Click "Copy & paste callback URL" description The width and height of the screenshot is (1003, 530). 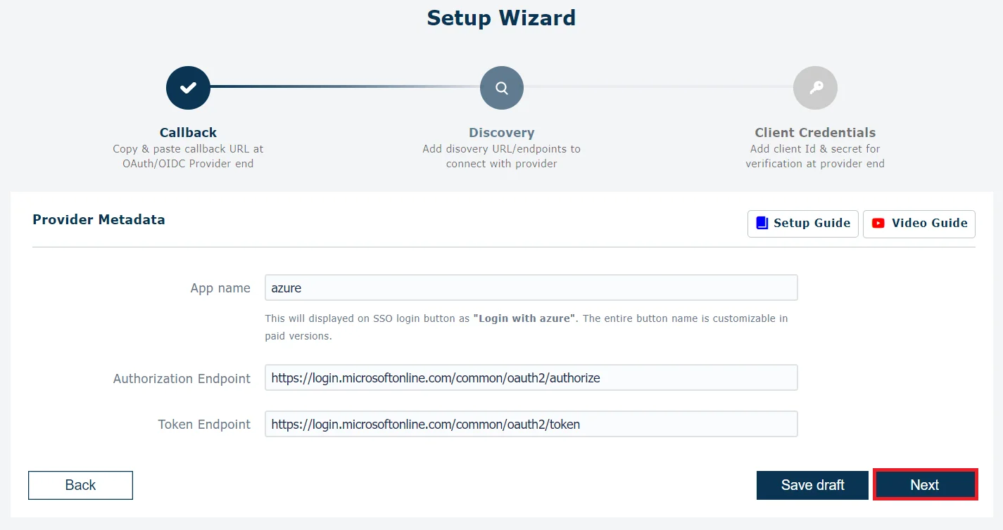click(x=188, y=156)
